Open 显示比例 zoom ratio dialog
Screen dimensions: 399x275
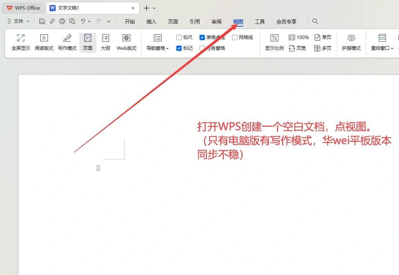tap(275, 42)
